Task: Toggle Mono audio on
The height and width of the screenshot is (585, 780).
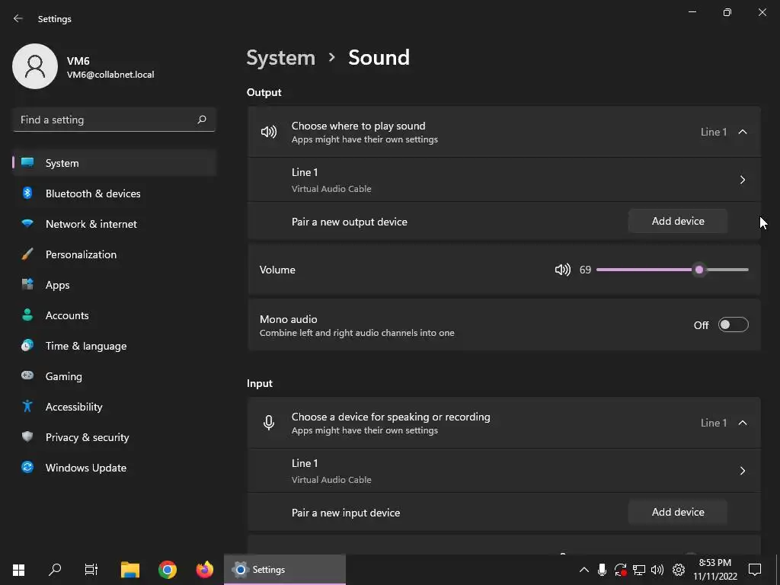Action: [x=734, y=324]
